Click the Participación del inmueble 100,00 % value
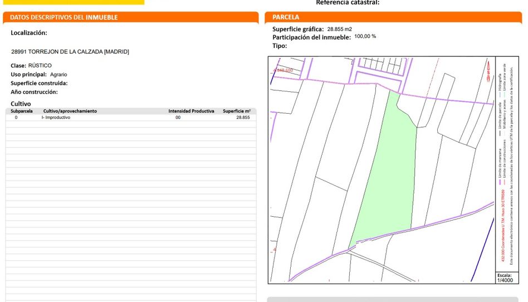The width and height of the screenshot is (528, 302). click(x=365, y=37)
